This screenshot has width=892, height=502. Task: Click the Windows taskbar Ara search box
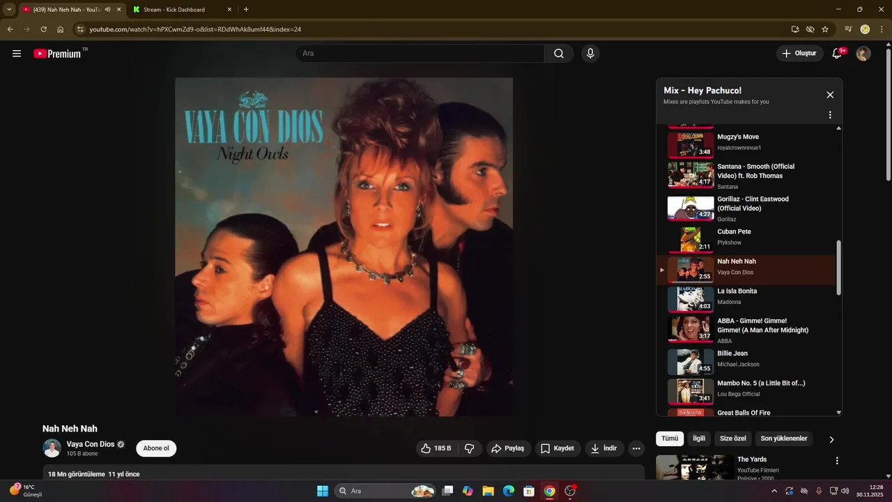click(x=385, y=491)
